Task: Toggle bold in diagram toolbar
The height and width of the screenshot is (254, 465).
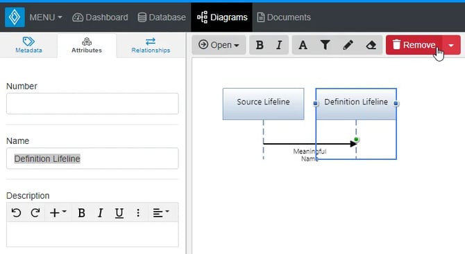Action: click(x=260, y=45)
